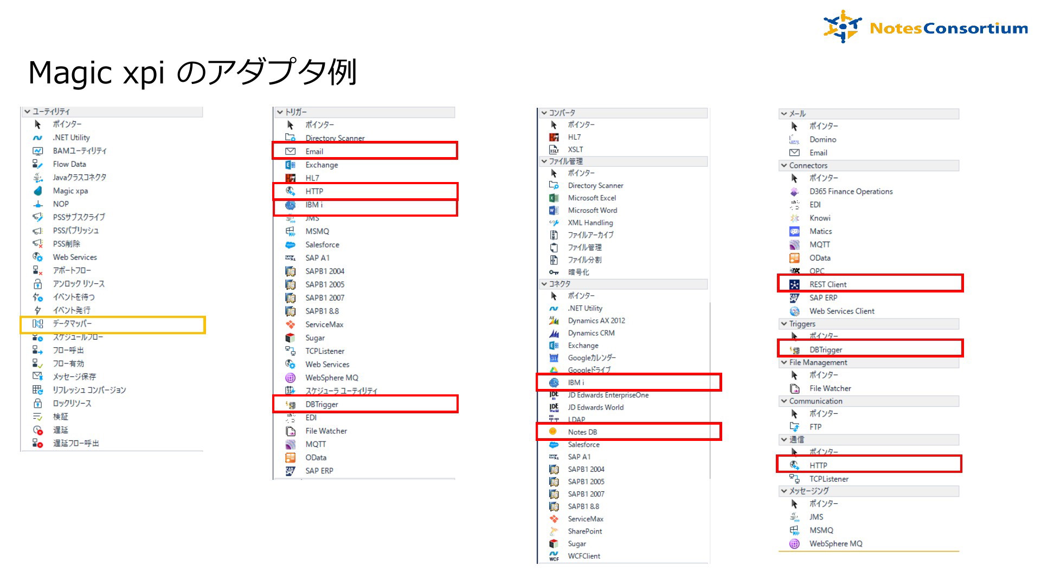The image size is (1041, 585).
Task: Click the WCFClient icon
Action: 554,556
